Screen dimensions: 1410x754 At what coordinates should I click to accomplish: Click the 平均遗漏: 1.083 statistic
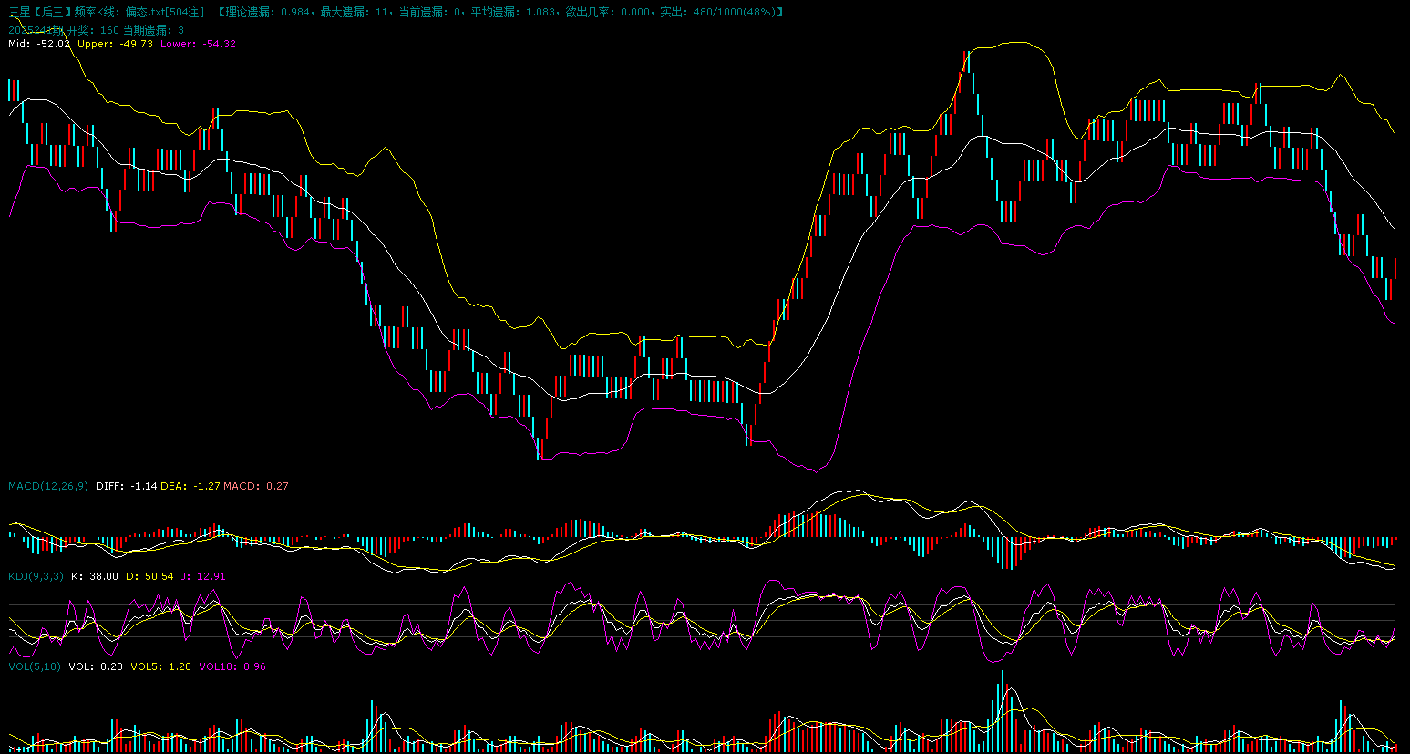pyautogui.click(x=513, y=12)
